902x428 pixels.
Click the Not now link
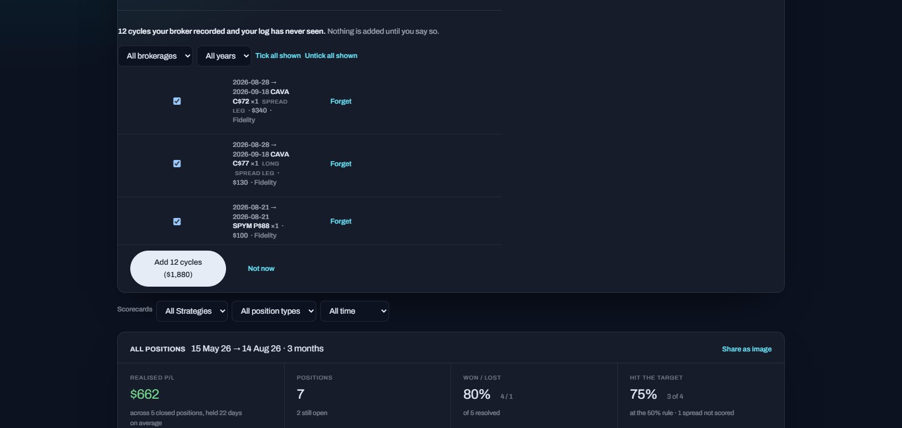(261, 269)
